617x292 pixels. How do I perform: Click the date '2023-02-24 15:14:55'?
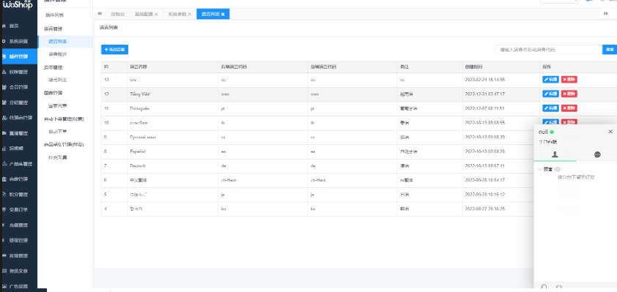point(485,79)
